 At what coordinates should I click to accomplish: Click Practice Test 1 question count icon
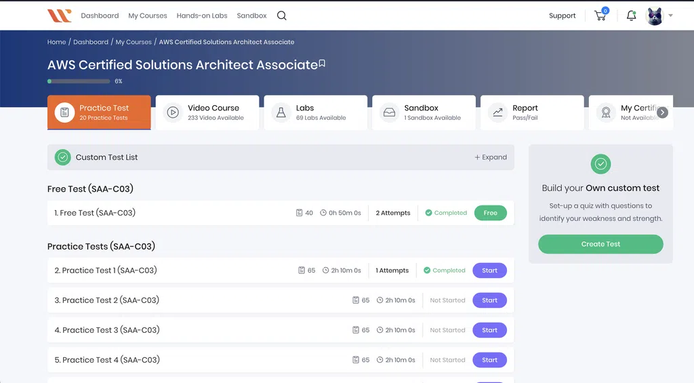pos(302,270)
